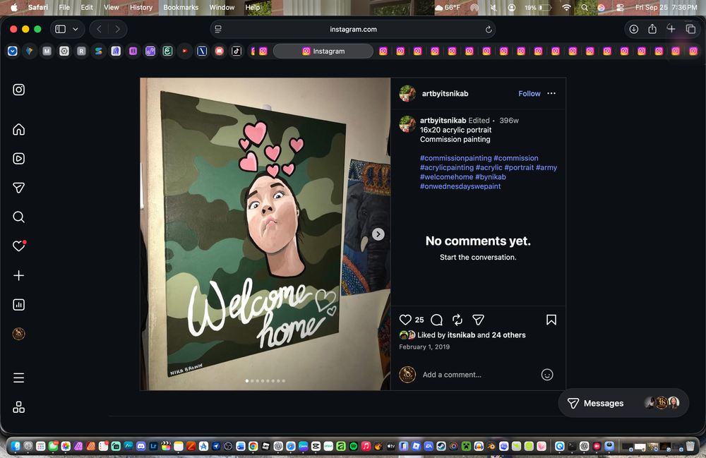Click the February 1, 2019 post date
706x458 pixels.
[424, 347]
